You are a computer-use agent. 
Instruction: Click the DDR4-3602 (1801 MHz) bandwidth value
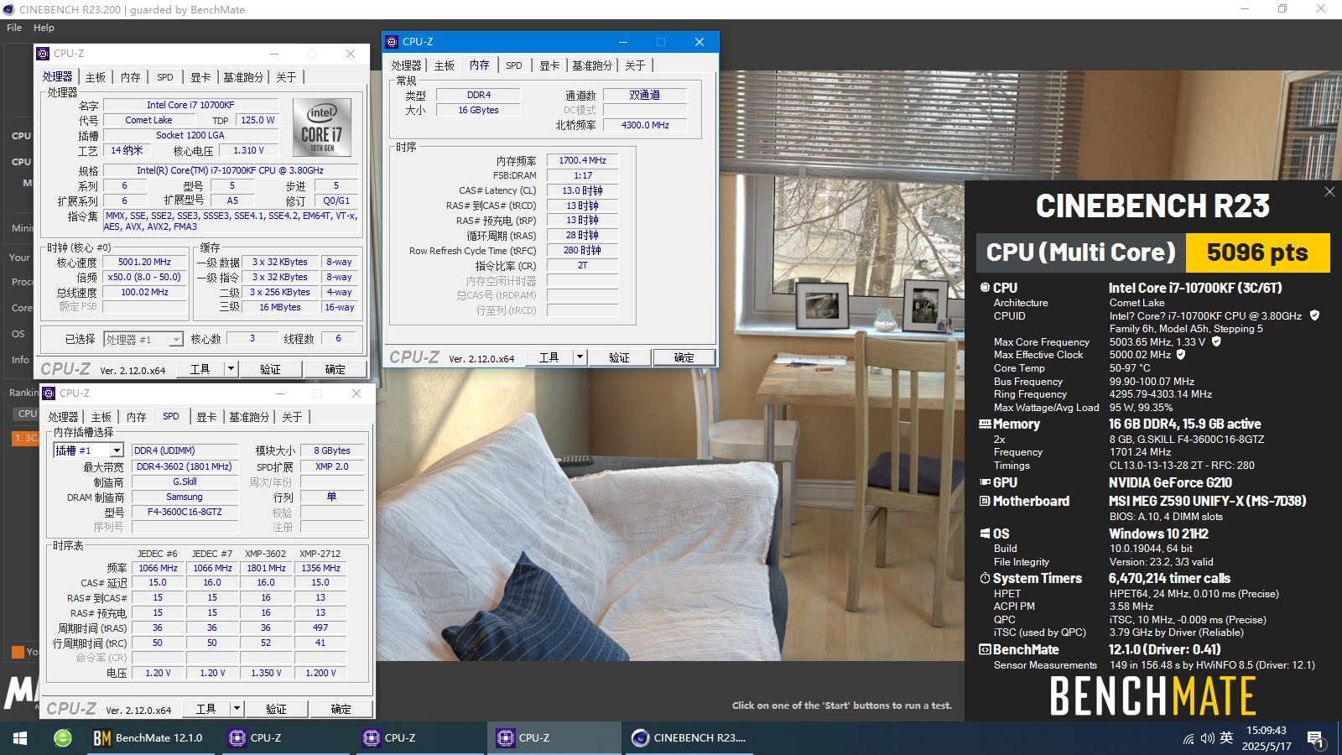(x=185, y=466)
